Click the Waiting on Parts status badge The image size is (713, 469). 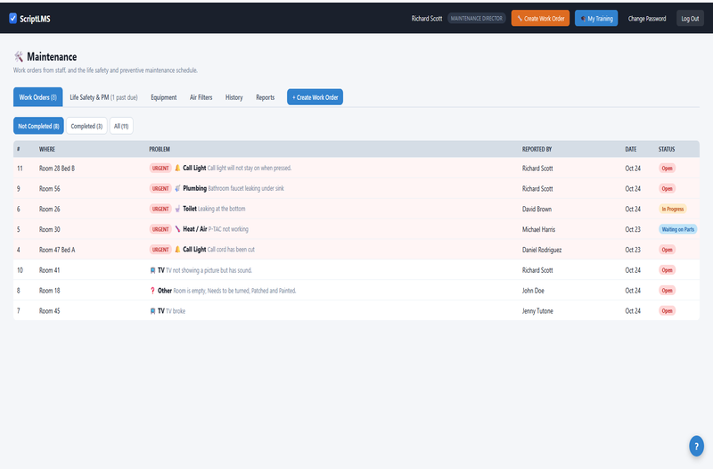(x=678, y=229)
